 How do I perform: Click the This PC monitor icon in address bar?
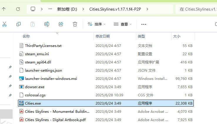(x=33, y=9)
